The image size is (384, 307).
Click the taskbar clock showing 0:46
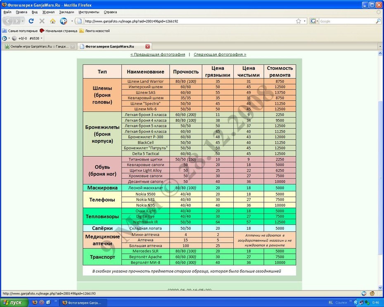click(x=376, y=303)
